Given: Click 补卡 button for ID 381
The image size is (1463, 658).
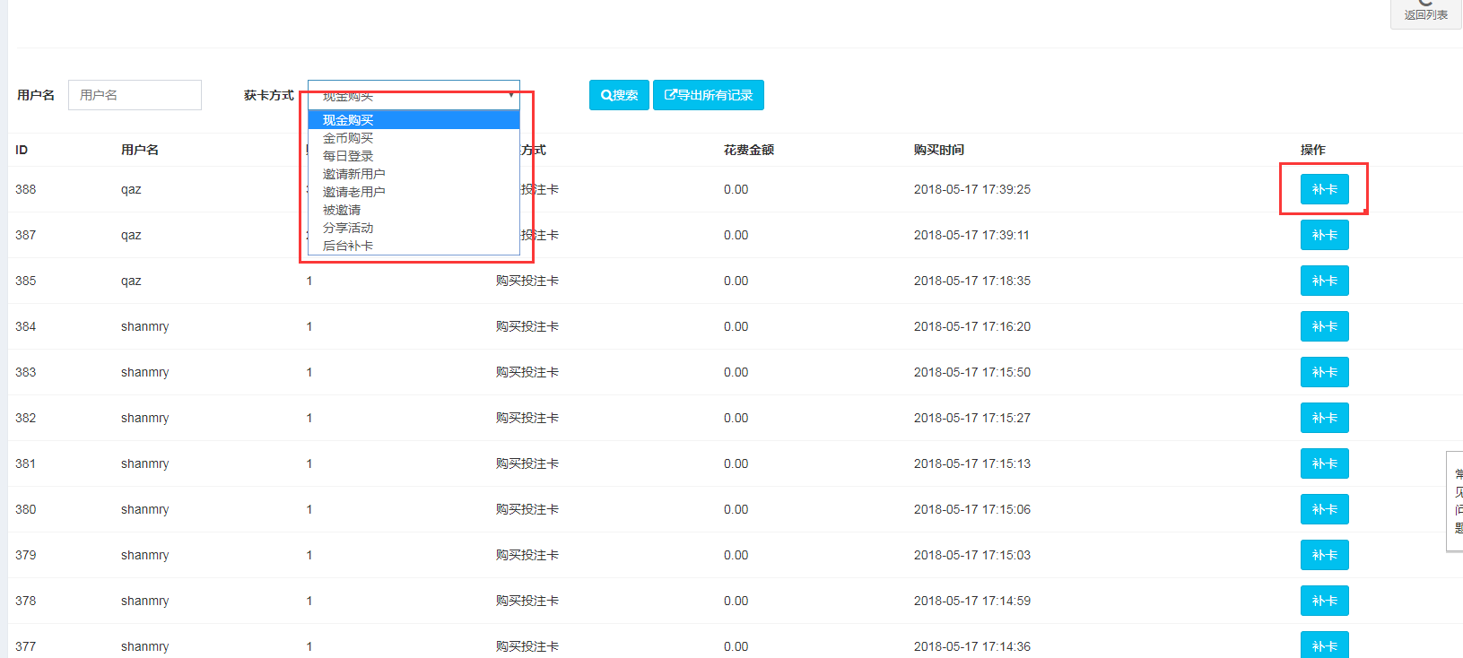Looking at the screenshot, I should coord(1325,463).
